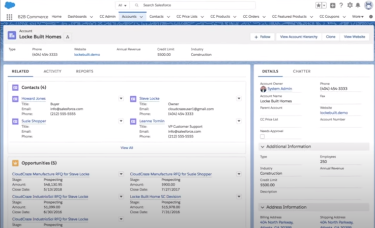
Task: Collapse the Address Information section
Action: coord(263,207)
